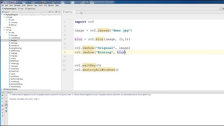The image size is (224, 126).
Task: Select morph.png in project tree
Action: click(x=14, y=69)
